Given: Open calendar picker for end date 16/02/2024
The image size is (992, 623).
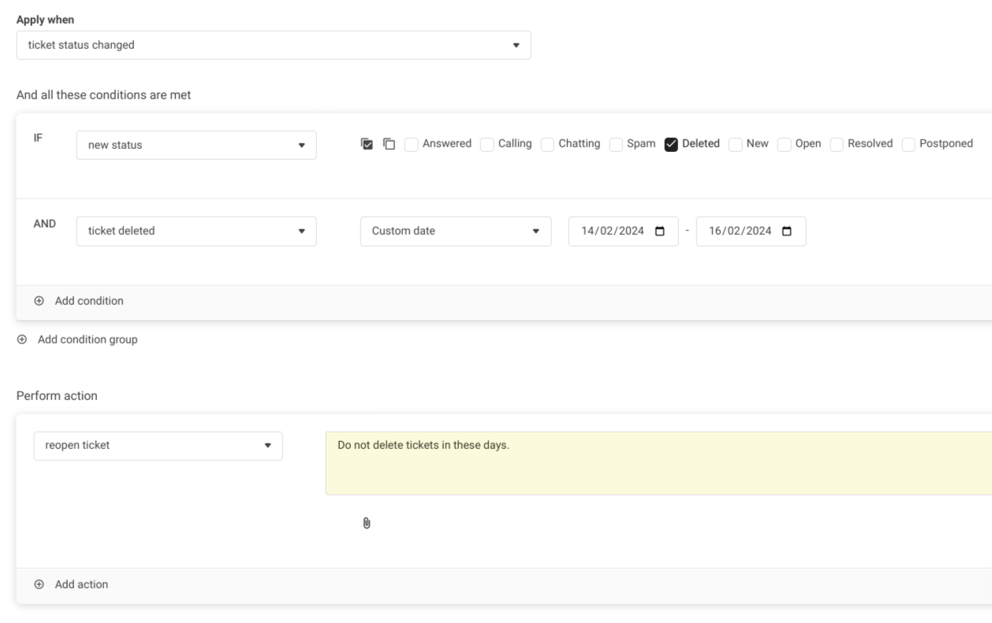Looking at the screenshot, I should (788, 232).
